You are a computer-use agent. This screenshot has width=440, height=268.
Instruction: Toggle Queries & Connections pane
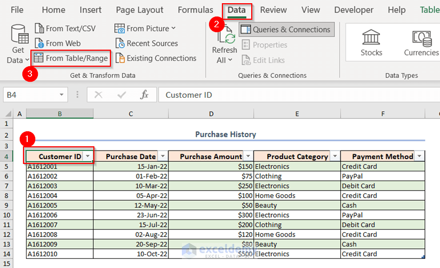286,30
